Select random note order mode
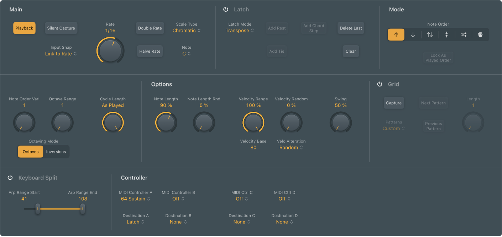Screen dimensions: 502x237 click(x=463, y=35)
